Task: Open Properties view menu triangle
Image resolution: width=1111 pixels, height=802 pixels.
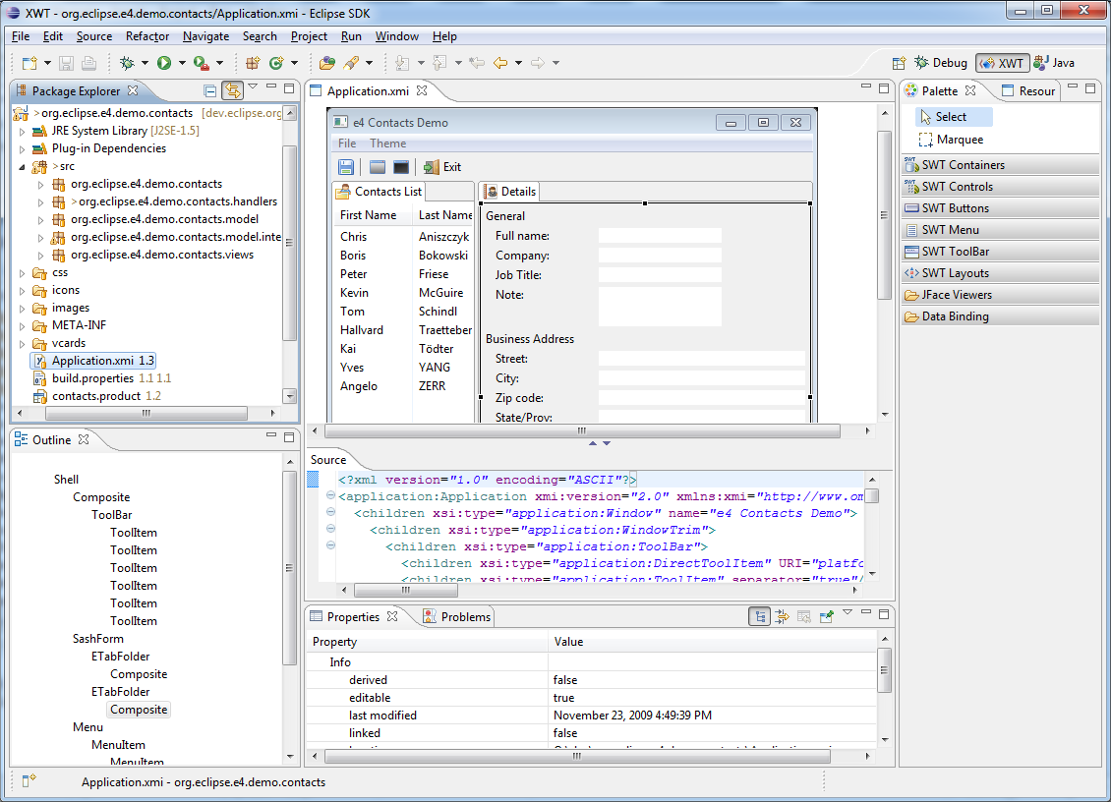Action: pyautogui.click(x=848, y=612)
